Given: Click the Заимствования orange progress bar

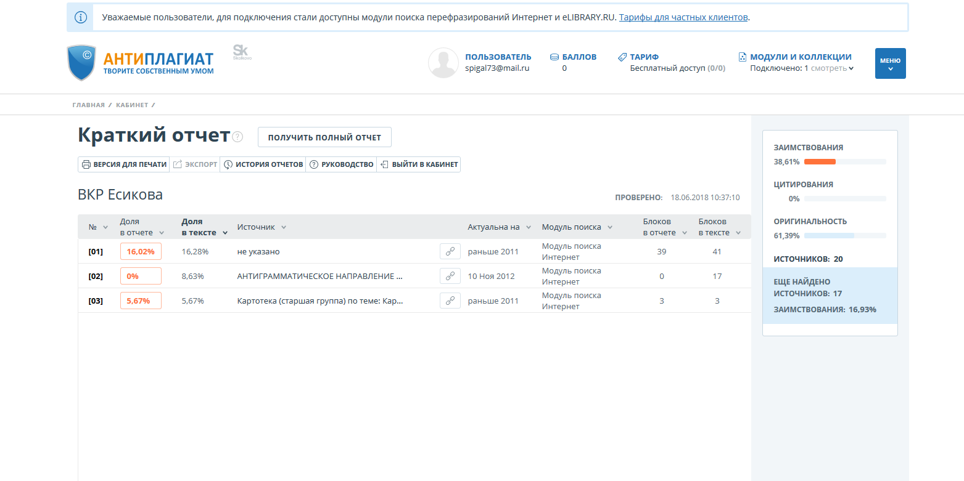Looking at the screenshot, I should pyautogui.click(x=820, y=162).
